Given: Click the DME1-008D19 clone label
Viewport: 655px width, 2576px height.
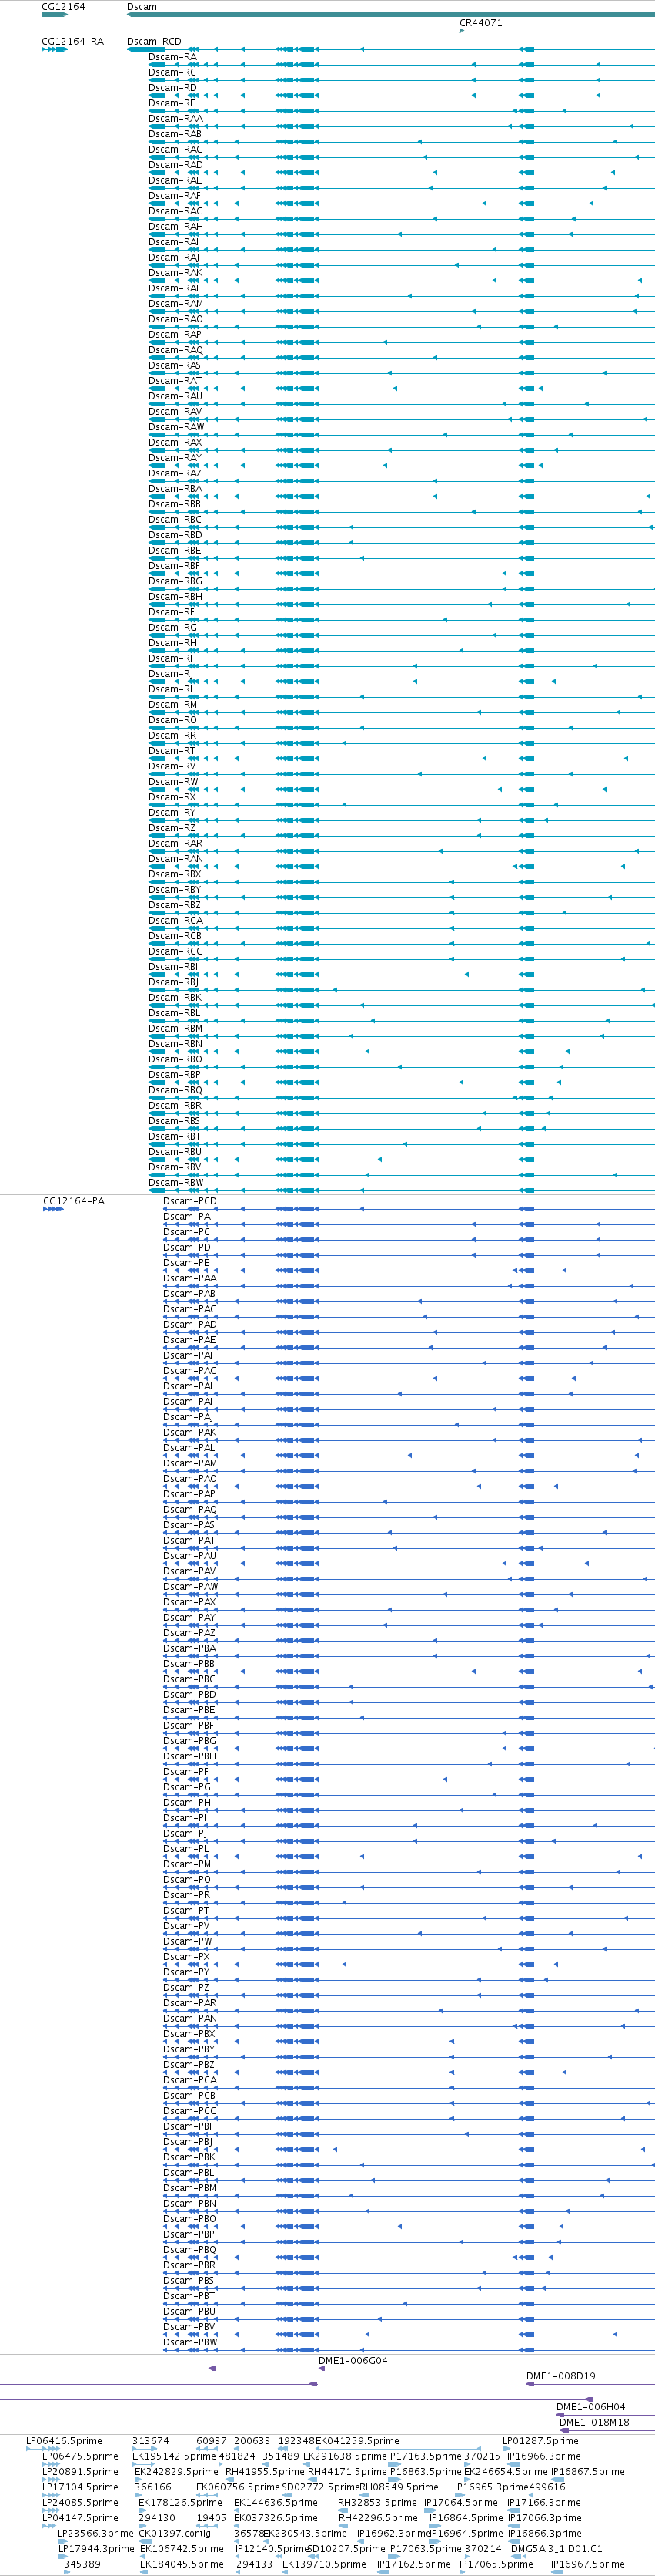Looking at the screenshot, I should 560,2376.
